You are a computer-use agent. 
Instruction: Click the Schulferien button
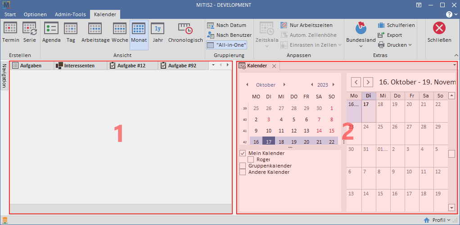pos(396,25)
